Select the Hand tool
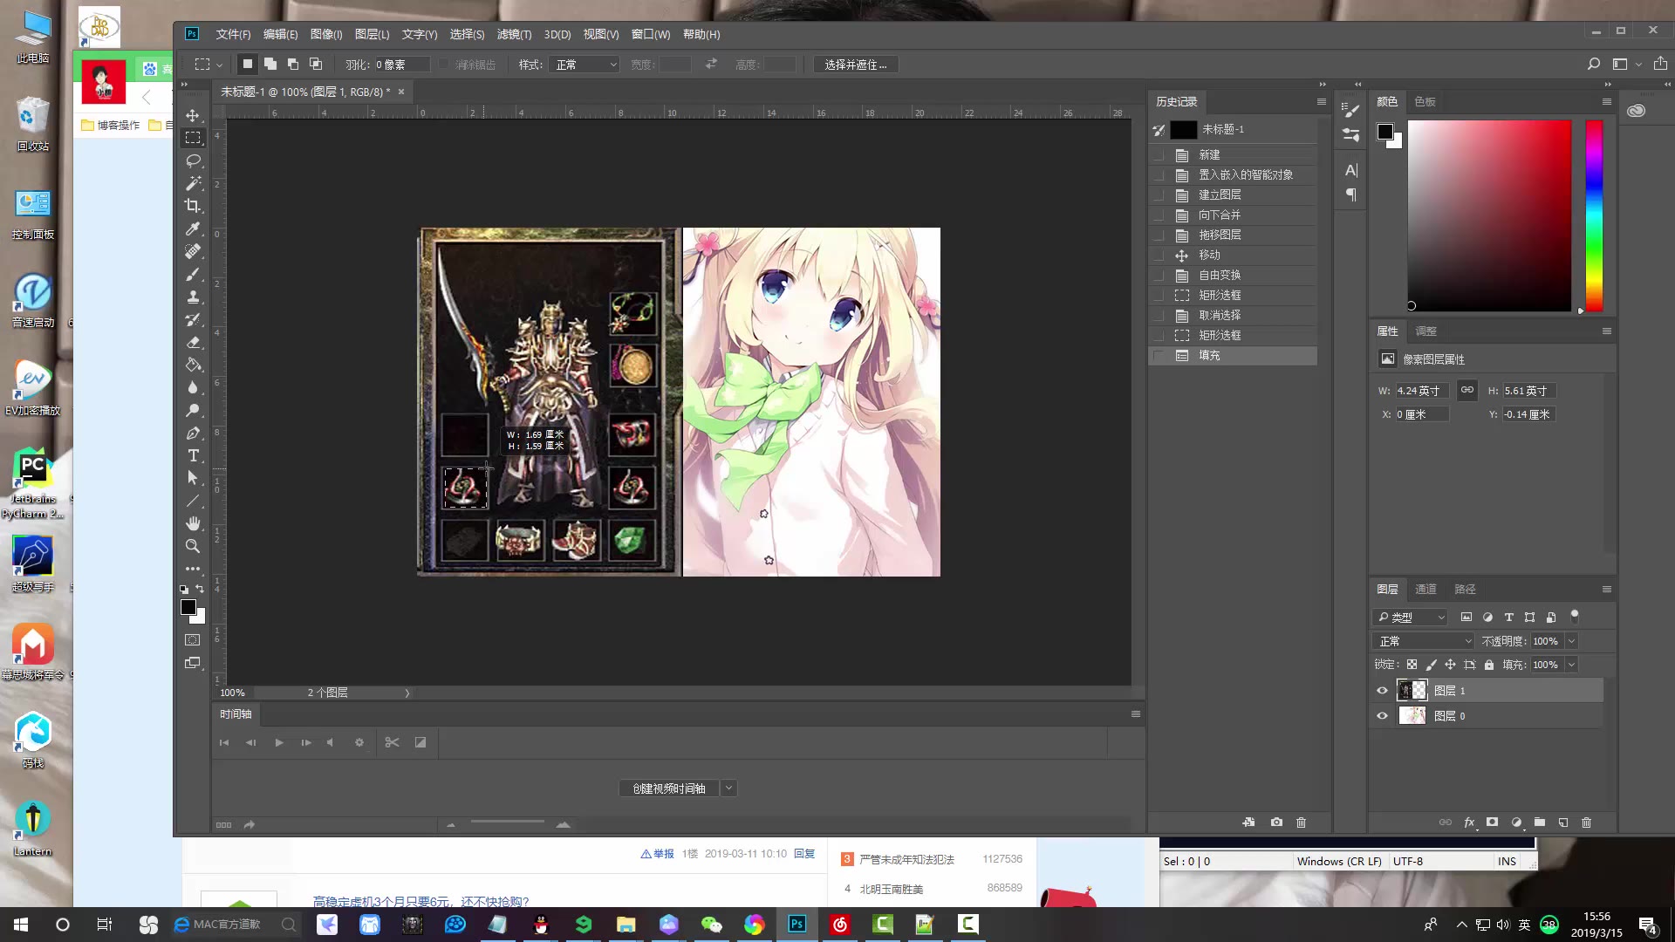The image size is (1675, 942). [x=193, y=523]
